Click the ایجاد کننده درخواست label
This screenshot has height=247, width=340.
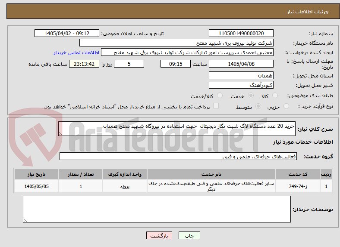[x=309, y=52]
